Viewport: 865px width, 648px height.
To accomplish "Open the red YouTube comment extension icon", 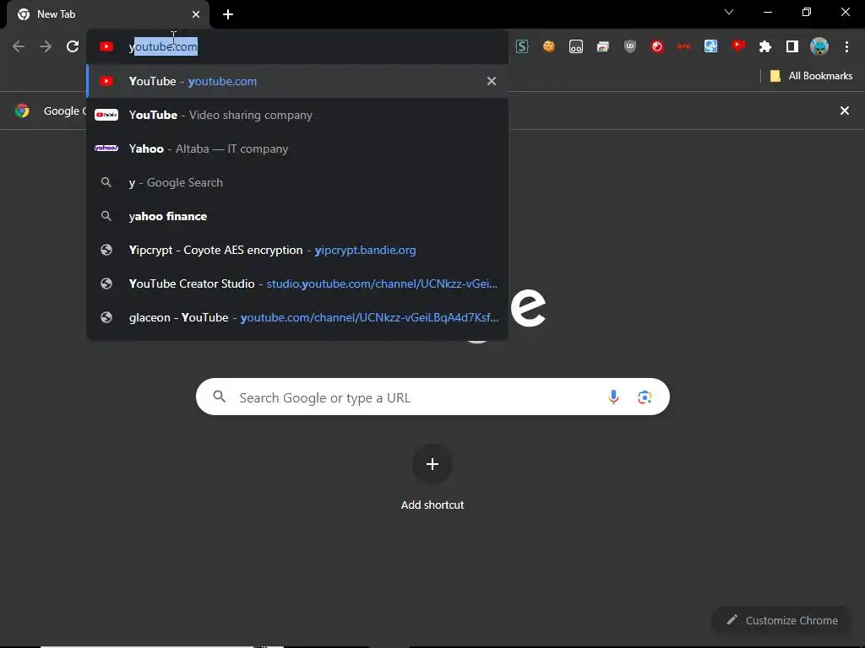I will (x=738, y=47).
